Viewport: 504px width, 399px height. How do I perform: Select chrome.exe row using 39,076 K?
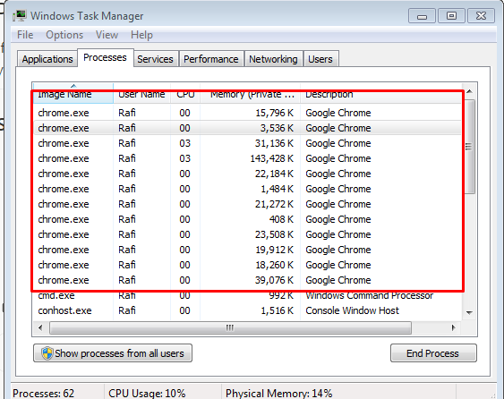coord(247,280)
